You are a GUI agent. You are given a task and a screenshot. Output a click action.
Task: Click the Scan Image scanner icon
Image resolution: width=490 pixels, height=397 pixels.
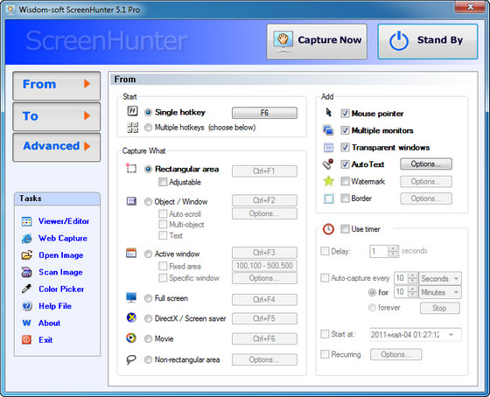tap(26, 272)
